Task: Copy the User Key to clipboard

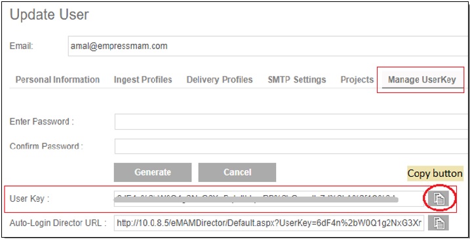Action: [x=439, y=198]
